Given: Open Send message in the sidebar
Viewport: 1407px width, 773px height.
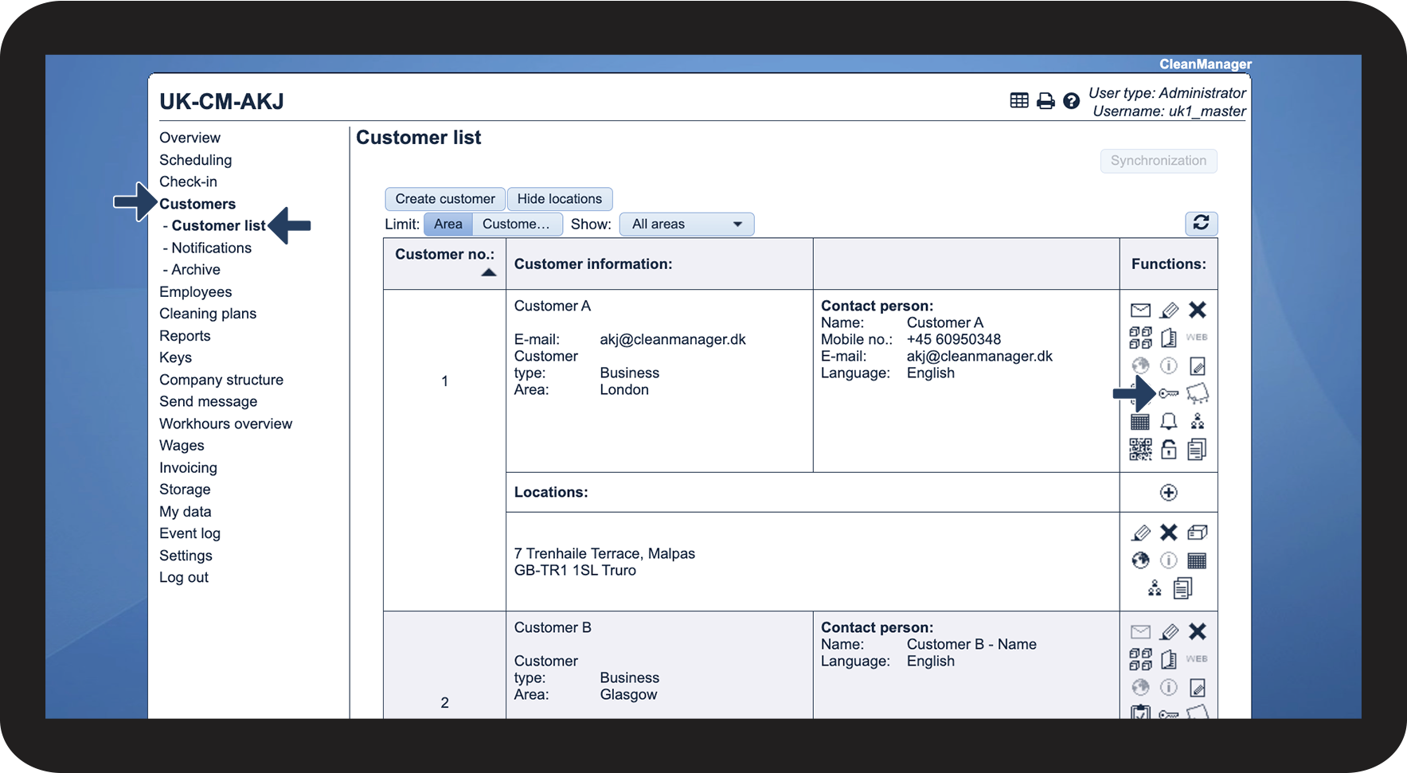Looking at the screenshot, I should 208,401.
